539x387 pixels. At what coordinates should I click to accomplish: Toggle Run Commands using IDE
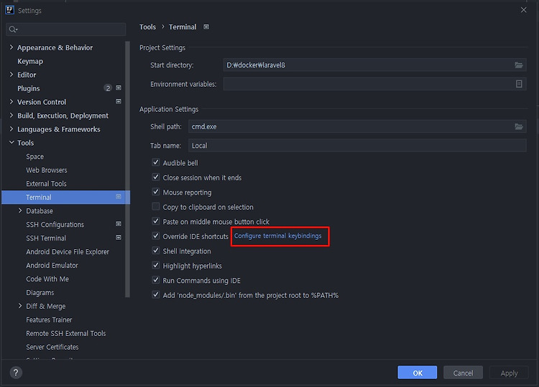[156, 280]
